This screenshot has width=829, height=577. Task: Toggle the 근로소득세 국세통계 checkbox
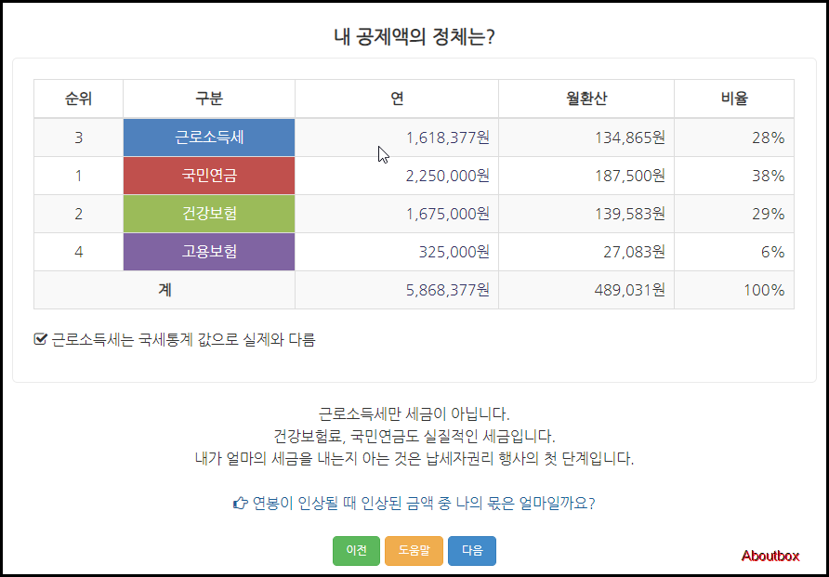pyautogui.click(x=41, y=339)
